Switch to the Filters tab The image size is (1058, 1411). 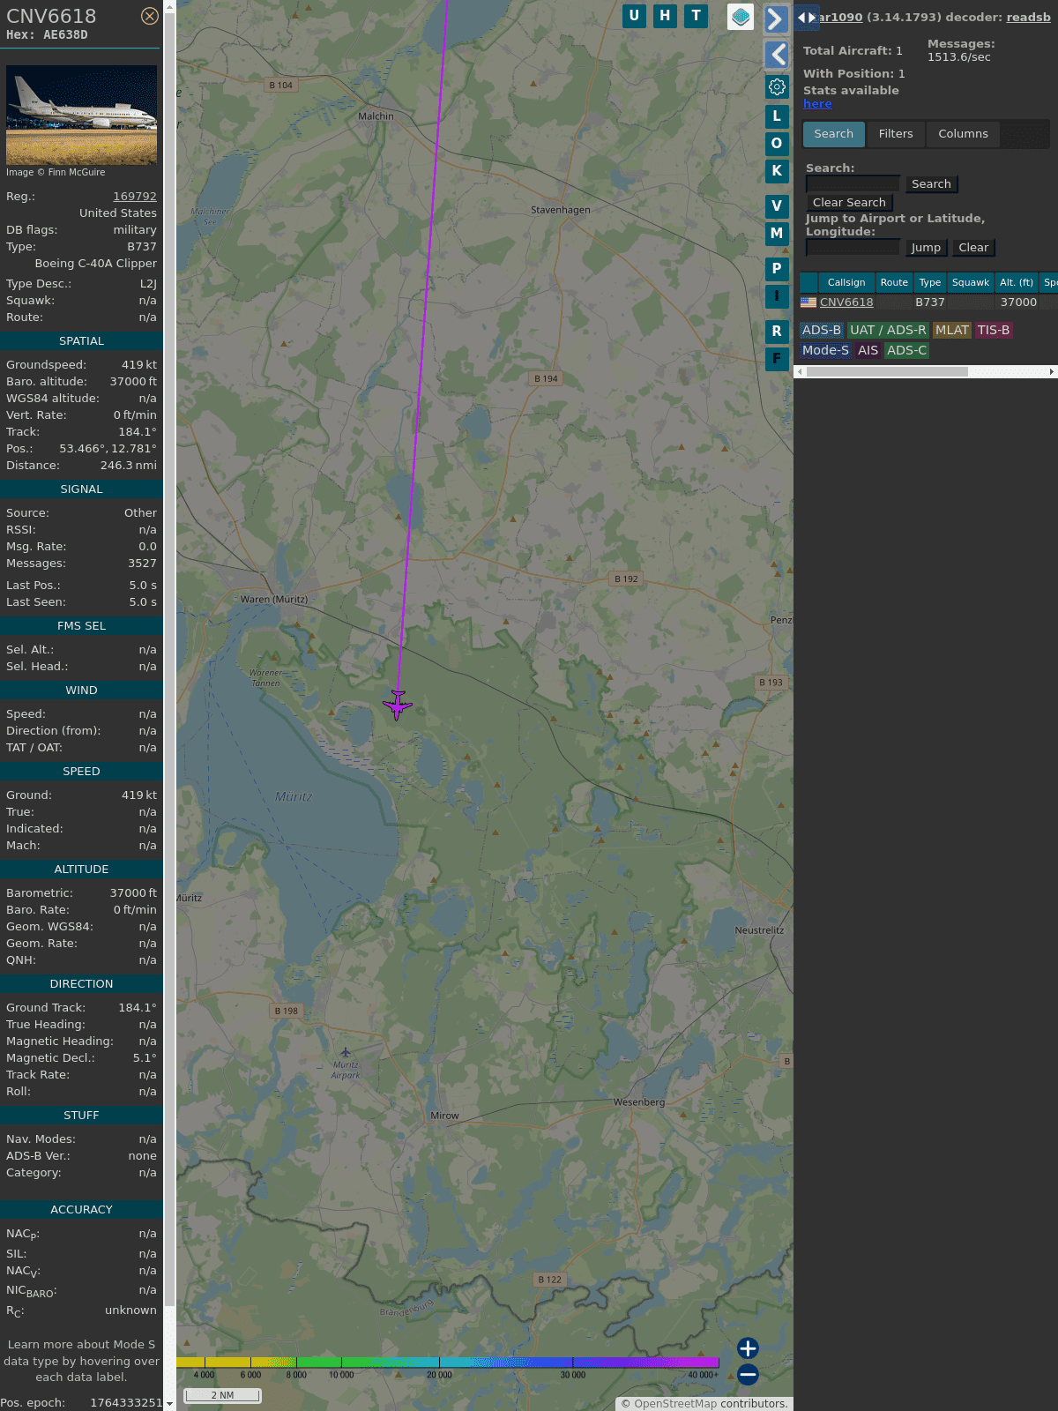click(896, 134)
